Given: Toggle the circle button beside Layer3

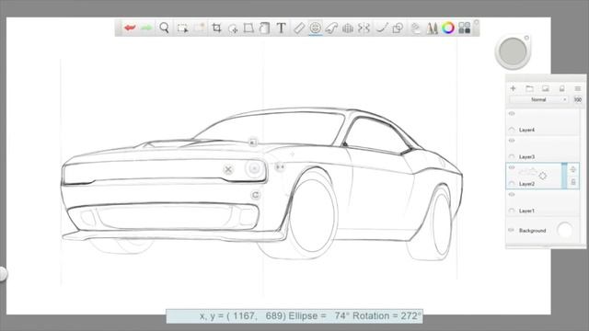Looking at the screenshot, I should click(x=512, y=156).
